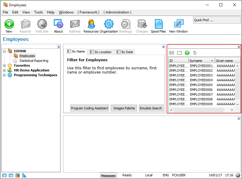The image size is (242, 179).
Task: Click the hand icon in instance list toolbar
Action: pos(195,53)
